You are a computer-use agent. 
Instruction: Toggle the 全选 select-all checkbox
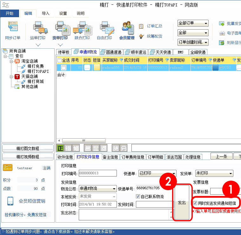pos(59,60)
